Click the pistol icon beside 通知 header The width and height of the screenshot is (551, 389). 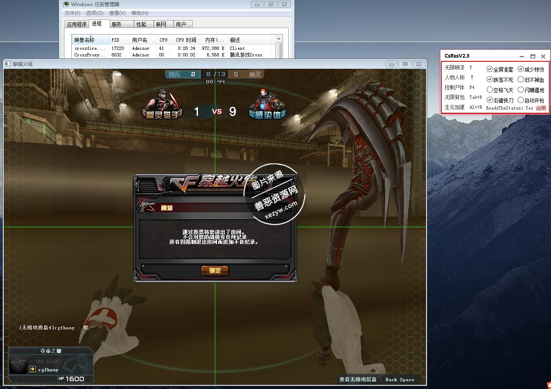[146, 207]
